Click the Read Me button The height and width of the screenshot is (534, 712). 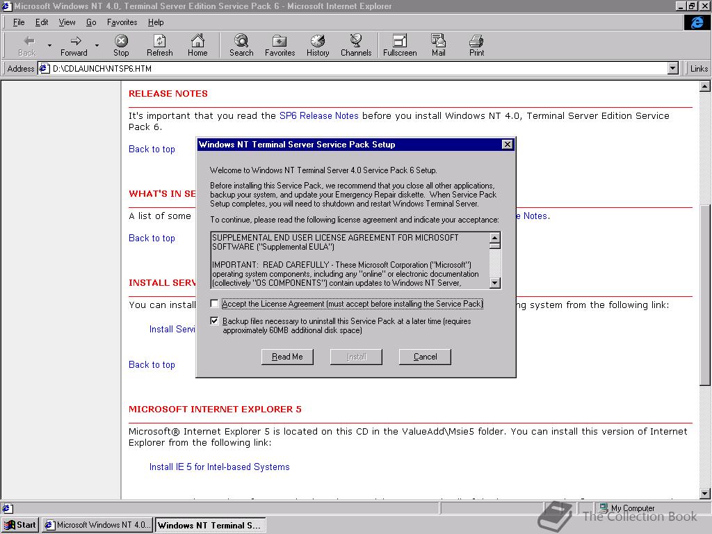(x=287, y=357)
